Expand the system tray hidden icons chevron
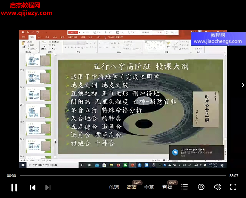246x198 pixels. (x=160, y=165)
